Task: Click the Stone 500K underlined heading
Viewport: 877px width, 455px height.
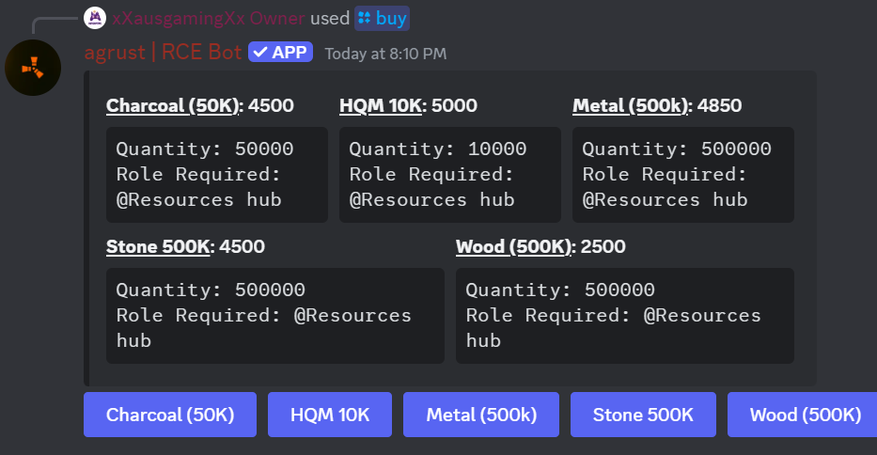Action: 160,246
